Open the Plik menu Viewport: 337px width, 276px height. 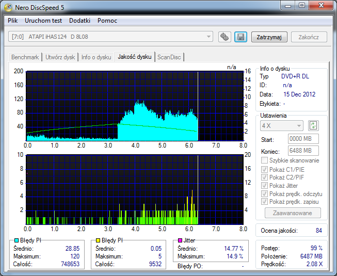(x=13, y=21)
